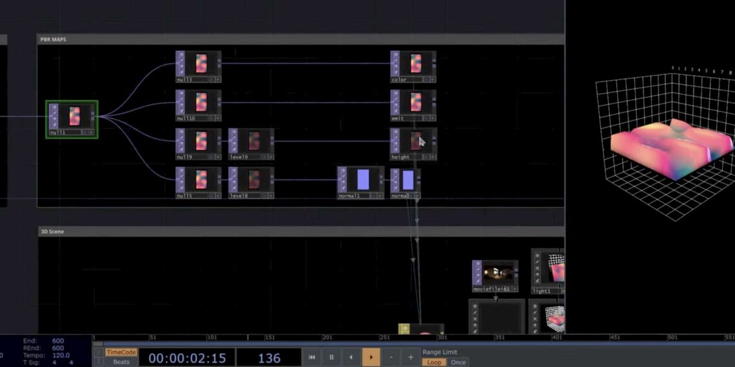Toggle viewer display on color node
This screenshot has width=735, height=367.
point(427,80)
